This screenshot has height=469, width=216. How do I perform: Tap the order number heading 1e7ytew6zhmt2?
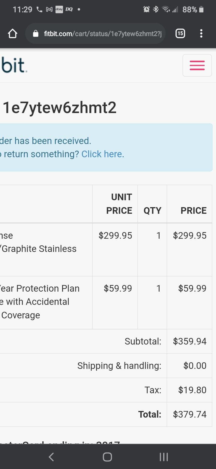pyautogui.click(x=59, y=108)
